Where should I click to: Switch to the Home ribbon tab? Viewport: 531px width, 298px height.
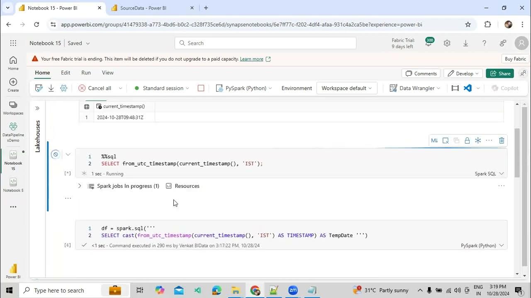pyautogui.click(x=42, y=72)
